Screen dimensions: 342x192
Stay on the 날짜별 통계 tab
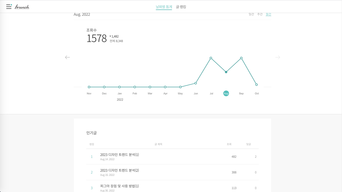click(164, 7)
